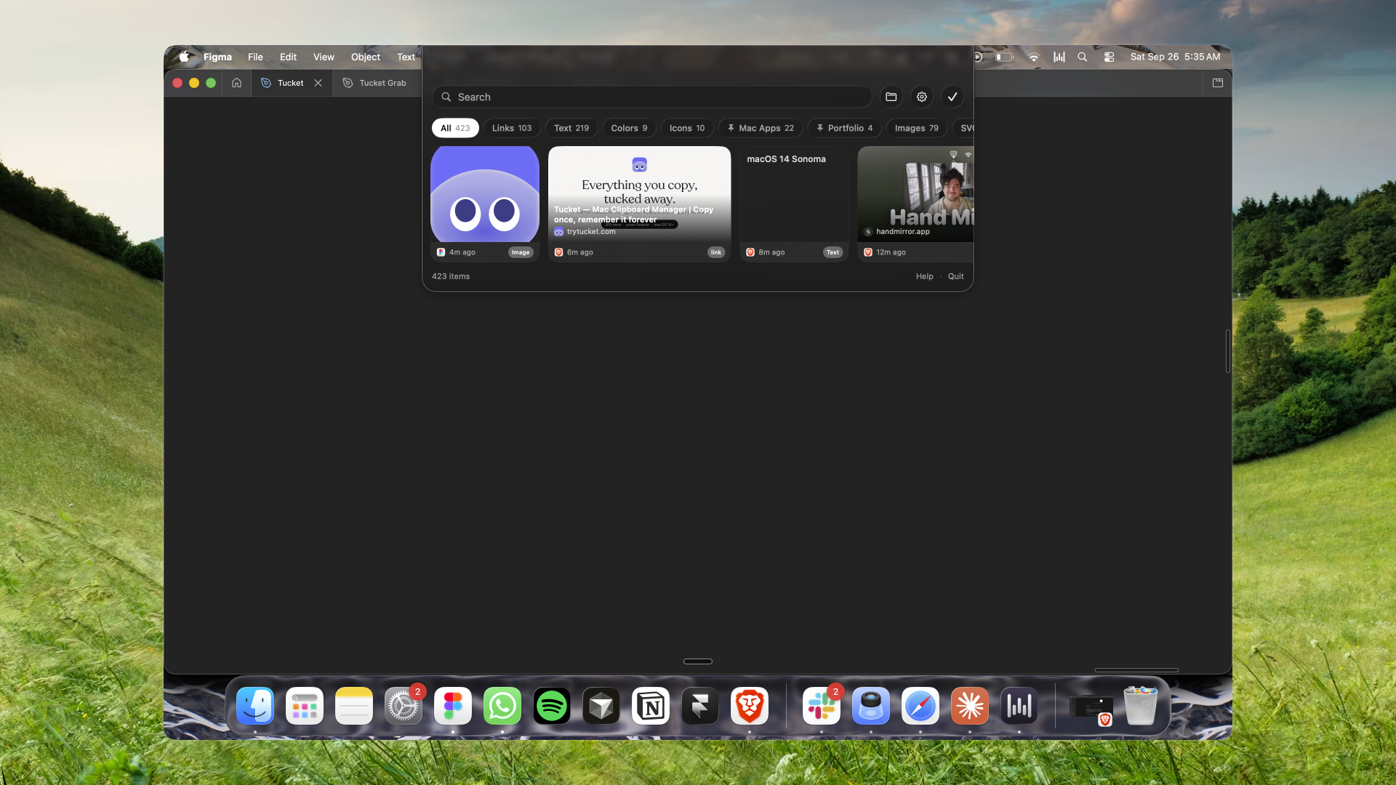Image resolution: width=1396 pixels, height=785 pixels.
Task: Open Figma home icon tab
Action: 236,83
